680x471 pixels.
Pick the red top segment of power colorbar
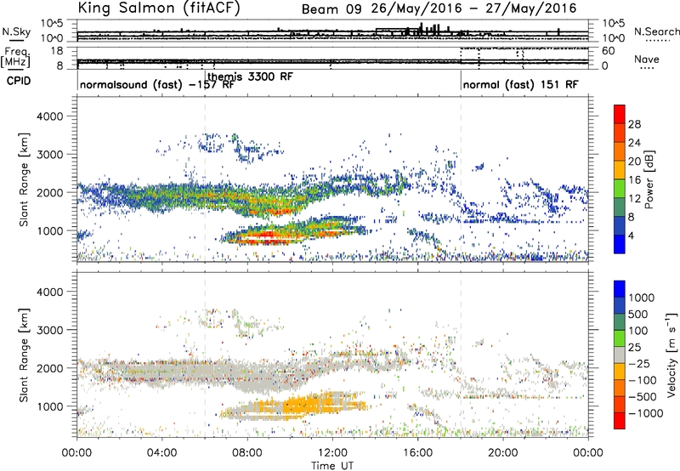tap(620, 114)
